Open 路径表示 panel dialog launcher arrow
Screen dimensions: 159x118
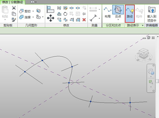point(142,25)
